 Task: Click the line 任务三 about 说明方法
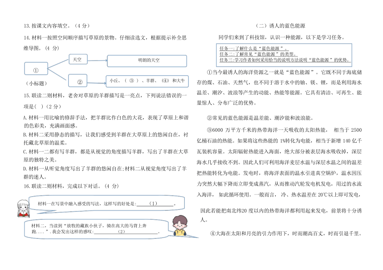(285, 60)
